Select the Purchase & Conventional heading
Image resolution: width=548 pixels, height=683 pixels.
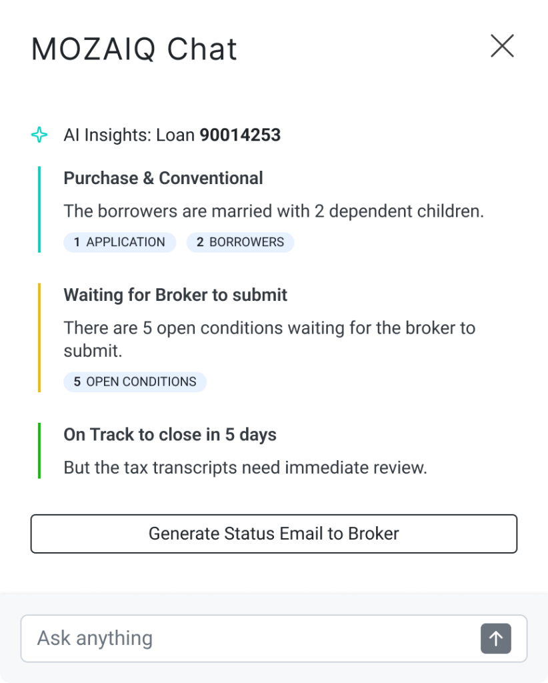click(163, 178)
